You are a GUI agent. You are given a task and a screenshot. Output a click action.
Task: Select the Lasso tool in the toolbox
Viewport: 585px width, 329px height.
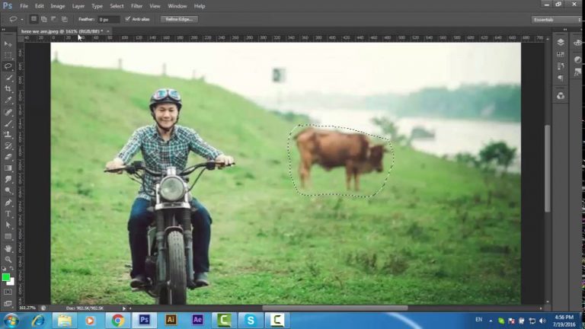pos(8,66)
